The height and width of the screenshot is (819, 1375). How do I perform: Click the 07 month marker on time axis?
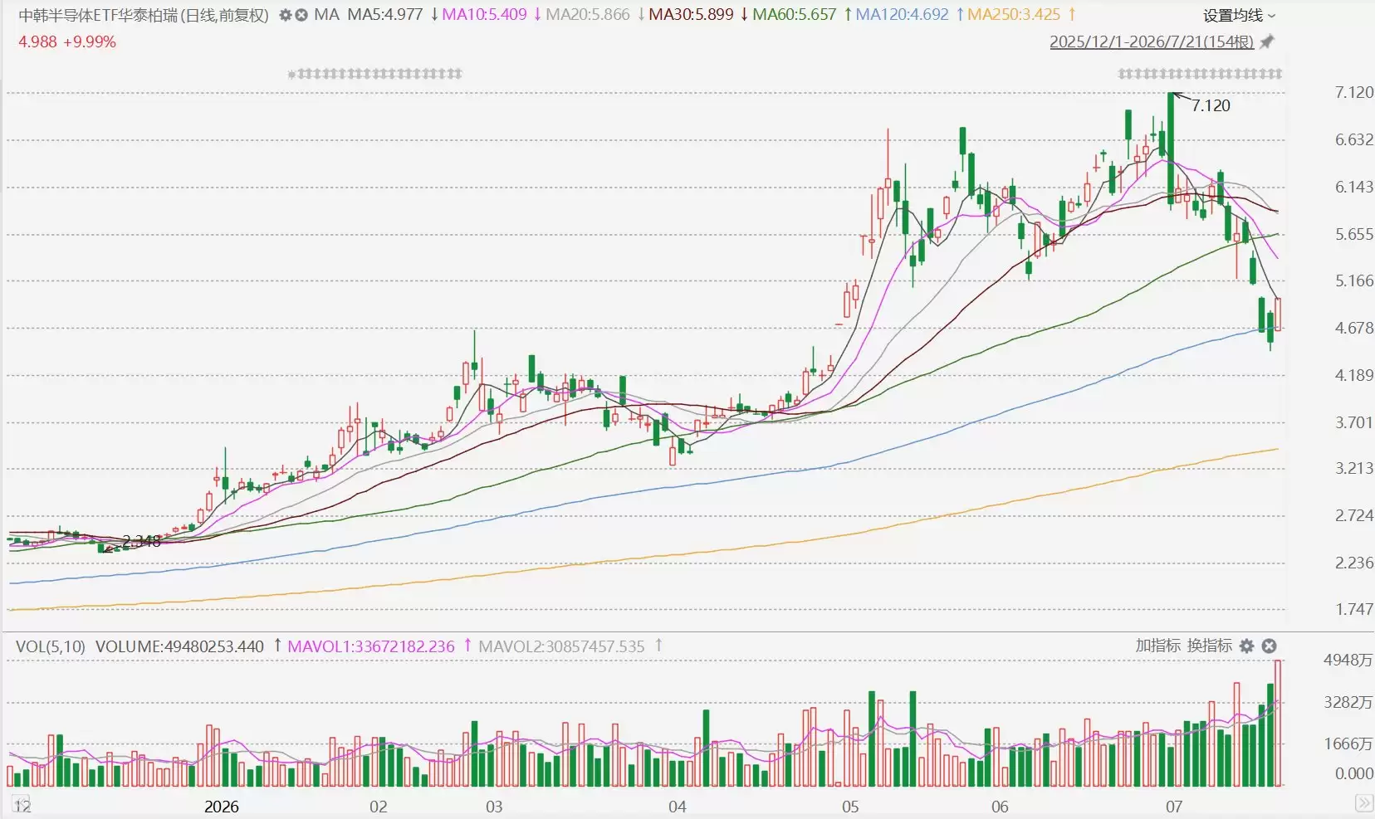tap(1173, 807)
